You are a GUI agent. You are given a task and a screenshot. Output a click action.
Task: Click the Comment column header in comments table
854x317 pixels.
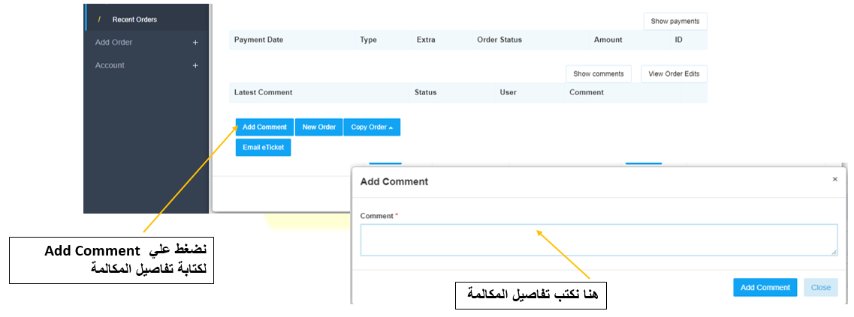587,92
